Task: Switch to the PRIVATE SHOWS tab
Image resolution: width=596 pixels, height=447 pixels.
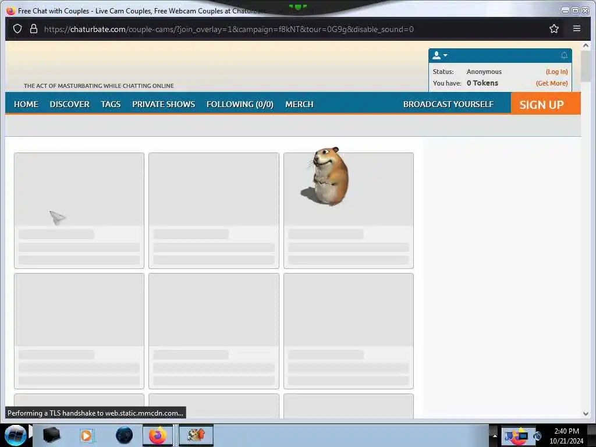Action: (x=164, y=104)
